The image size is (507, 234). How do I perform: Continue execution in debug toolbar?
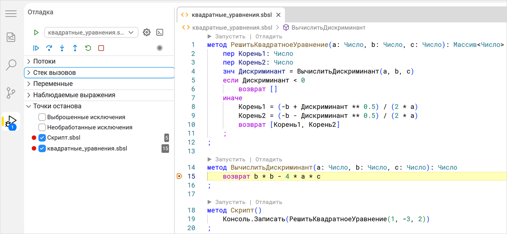coord(36,48)
